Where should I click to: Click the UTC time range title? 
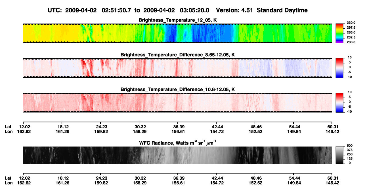178,10
